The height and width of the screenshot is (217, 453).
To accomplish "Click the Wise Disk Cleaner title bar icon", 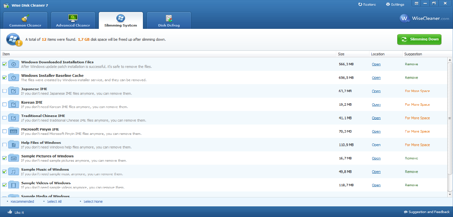I will 6,5.
